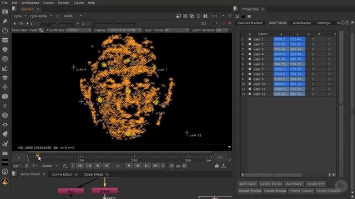Click the Add User Track plus icon

(x=40, y=30)
